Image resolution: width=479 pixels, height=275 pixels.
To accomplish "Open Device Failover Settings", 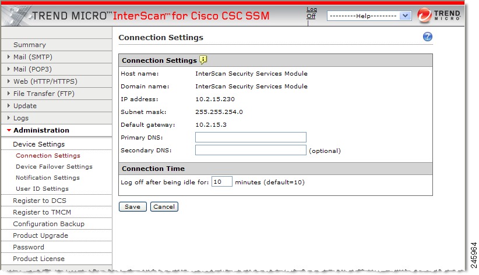I will pos(54,166).
